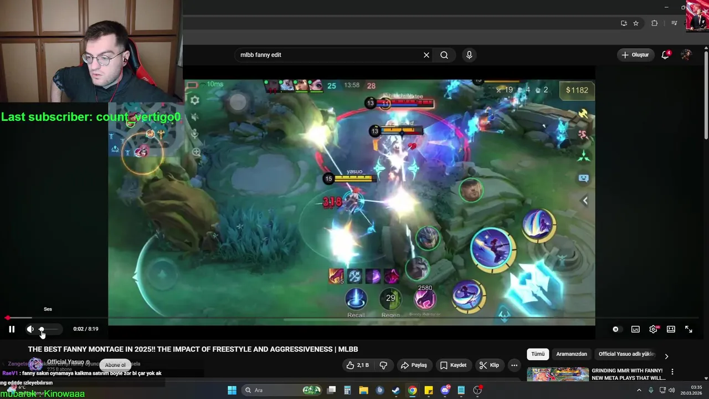Expand more filter chips with right arrow
The image size is (709, 399).
(x=666, y=356)
